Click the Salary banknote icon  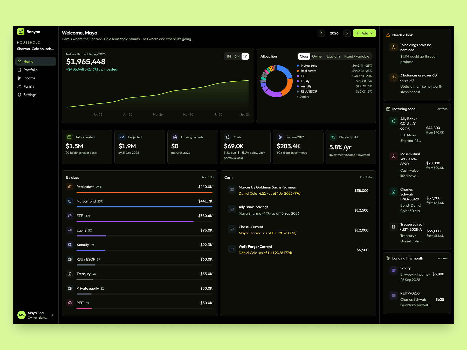394,270
